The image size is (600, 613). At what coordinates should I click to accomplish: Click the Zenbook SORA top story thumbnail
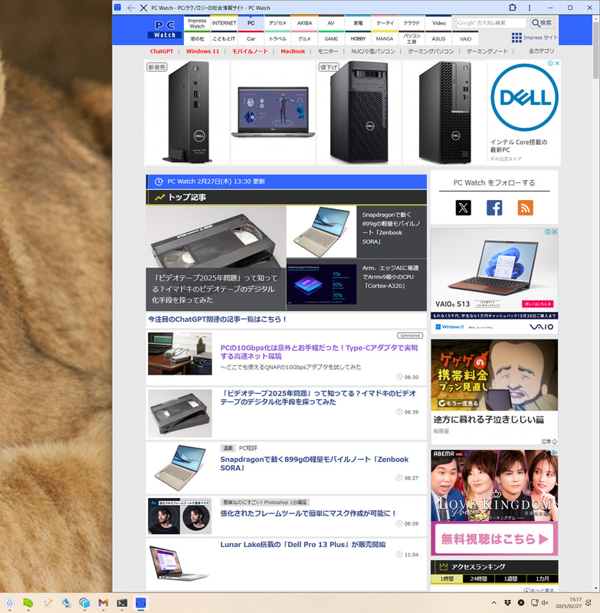(x=321, y=231)
